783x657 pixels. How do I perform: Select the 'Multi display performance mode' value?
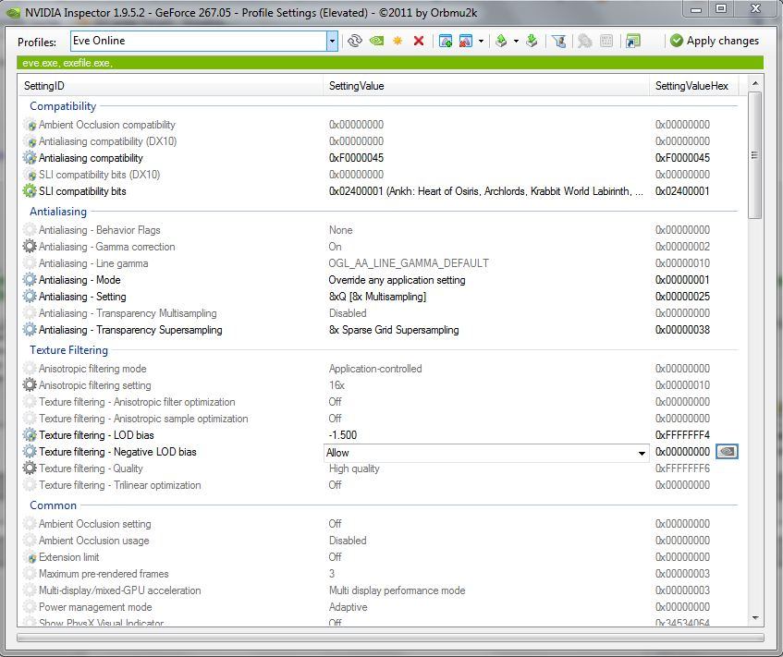point(397,590)
